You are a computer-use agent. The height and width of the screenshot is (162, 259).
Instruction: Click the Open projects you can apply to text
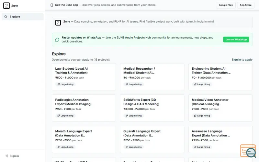coord(81,60)
